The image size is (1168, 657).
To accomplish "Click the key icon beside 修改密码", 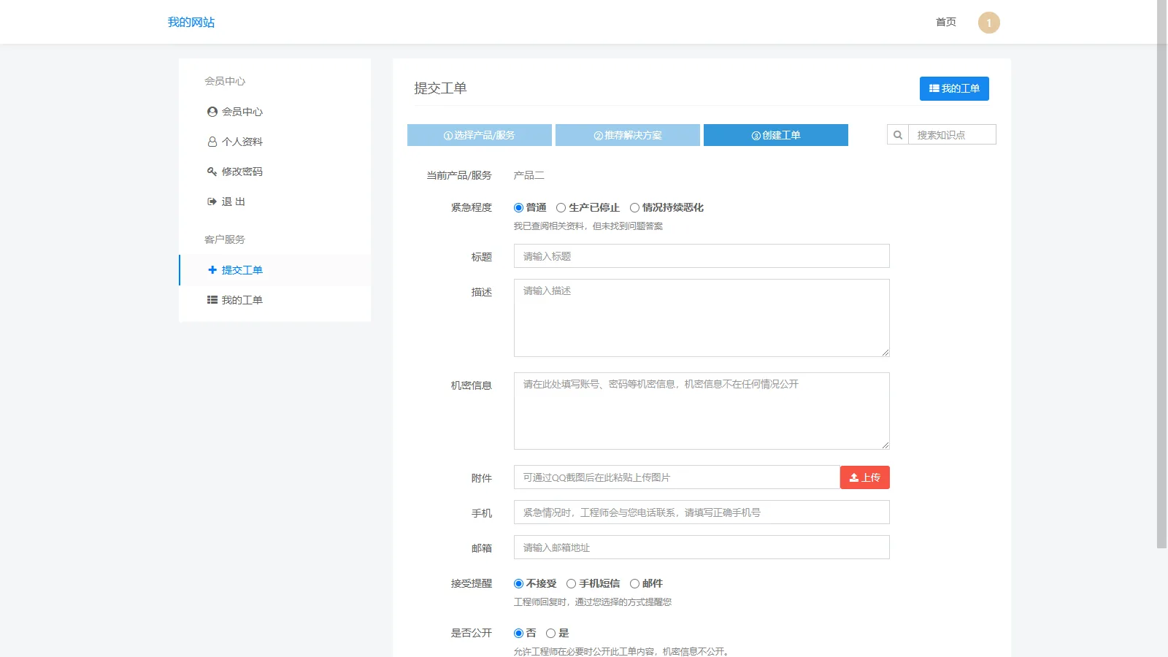I will 211,172.
